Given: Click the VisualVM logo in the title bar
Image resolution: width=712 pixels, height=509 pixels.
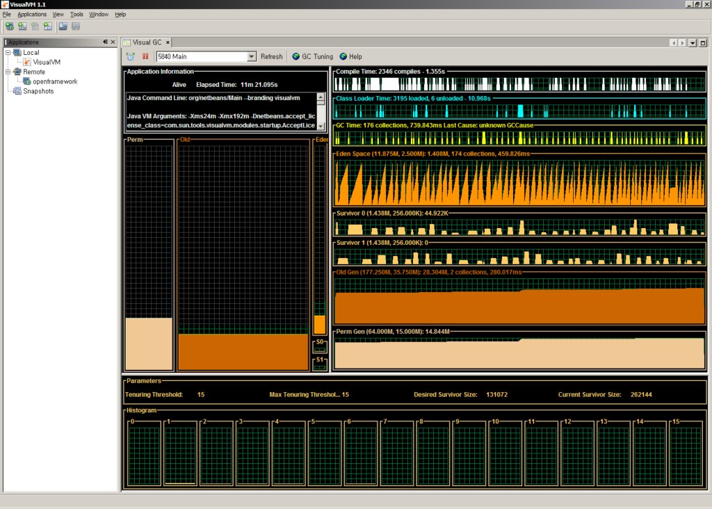Looking at the screenshot, I should [5, 4].
